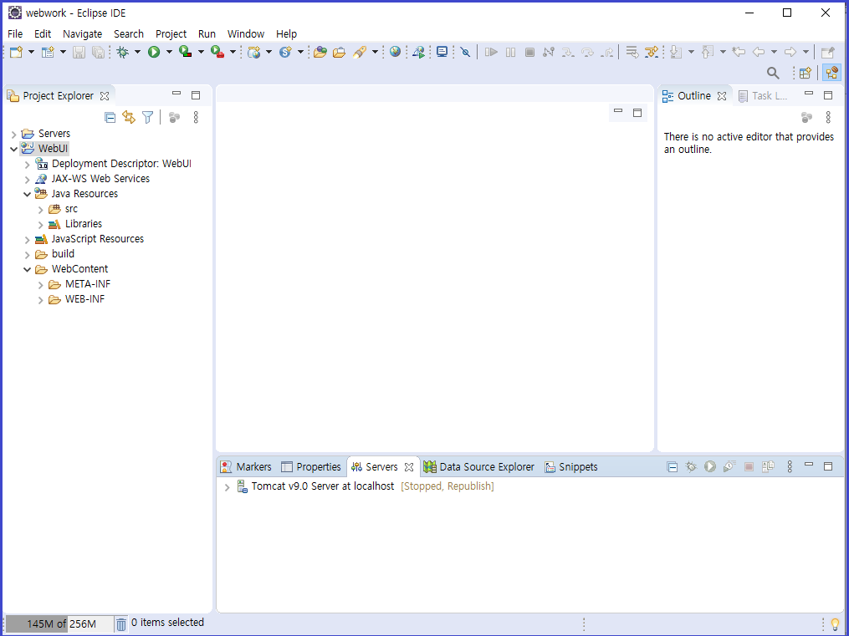849x636 pixels.
Task: Open the New wizard dropdown arrow
Action: [31, 52]
